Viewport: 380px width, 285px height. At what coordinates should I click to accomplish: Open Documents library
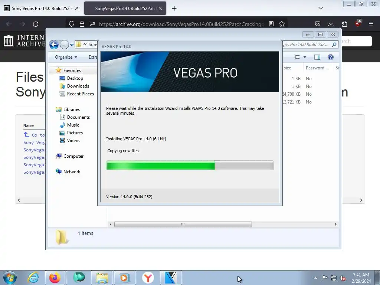tap(78, 117)
